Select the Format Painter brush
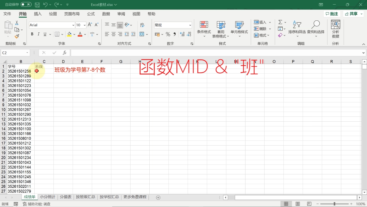 click(17, 36)
